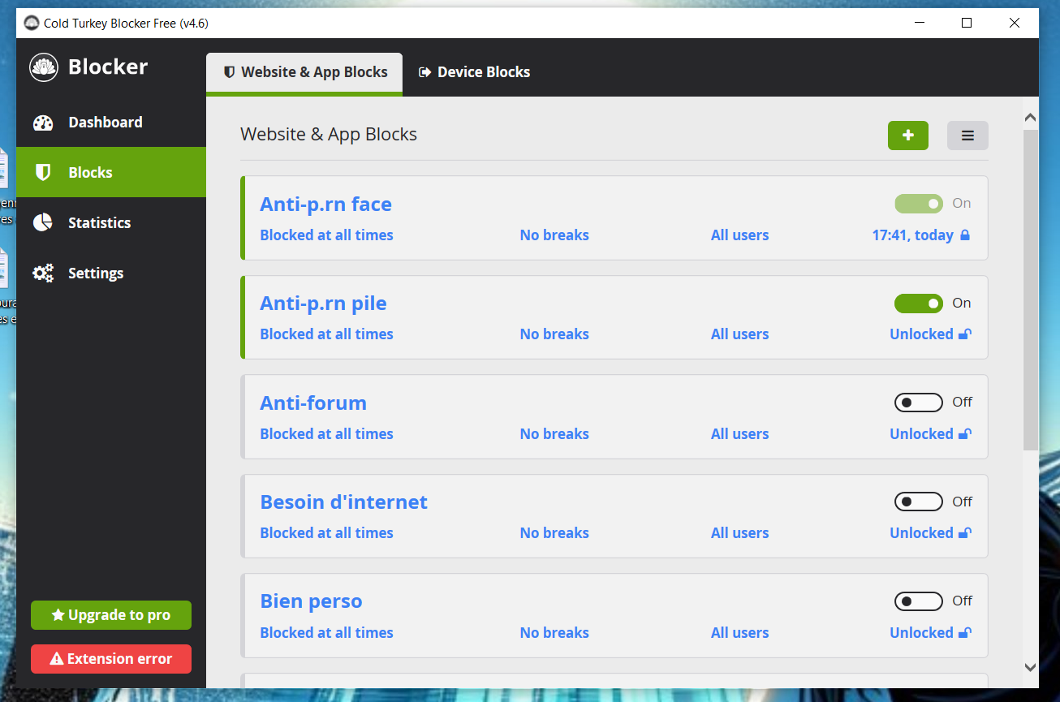Screen dimensions: 1060x702
Task: Edit schedule 'Blocked at all times' for Anti-p.rn face
Action: pyautogui.click(x=326, y=235)
